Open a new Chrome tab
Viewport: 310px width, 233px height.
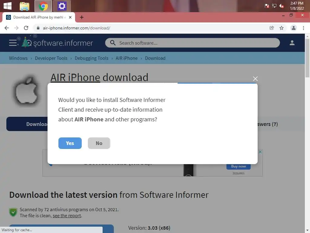(x=82, y=17)
